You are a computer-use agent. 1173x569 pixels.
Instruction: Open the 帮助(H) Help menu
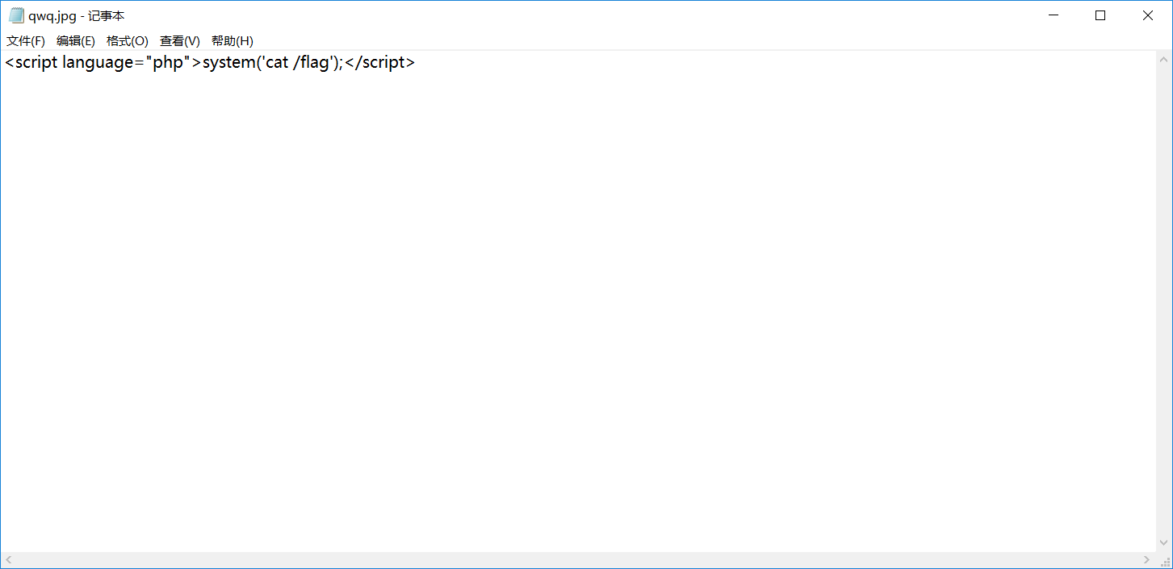point(233,41)
